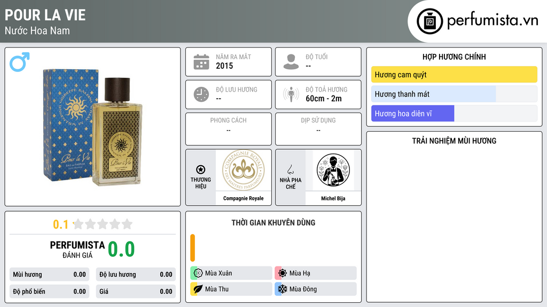The width and height of the screenshot is (547, 307).
Task: Click the person icon beside Độ tuổi
Action: tap(291, 62)
